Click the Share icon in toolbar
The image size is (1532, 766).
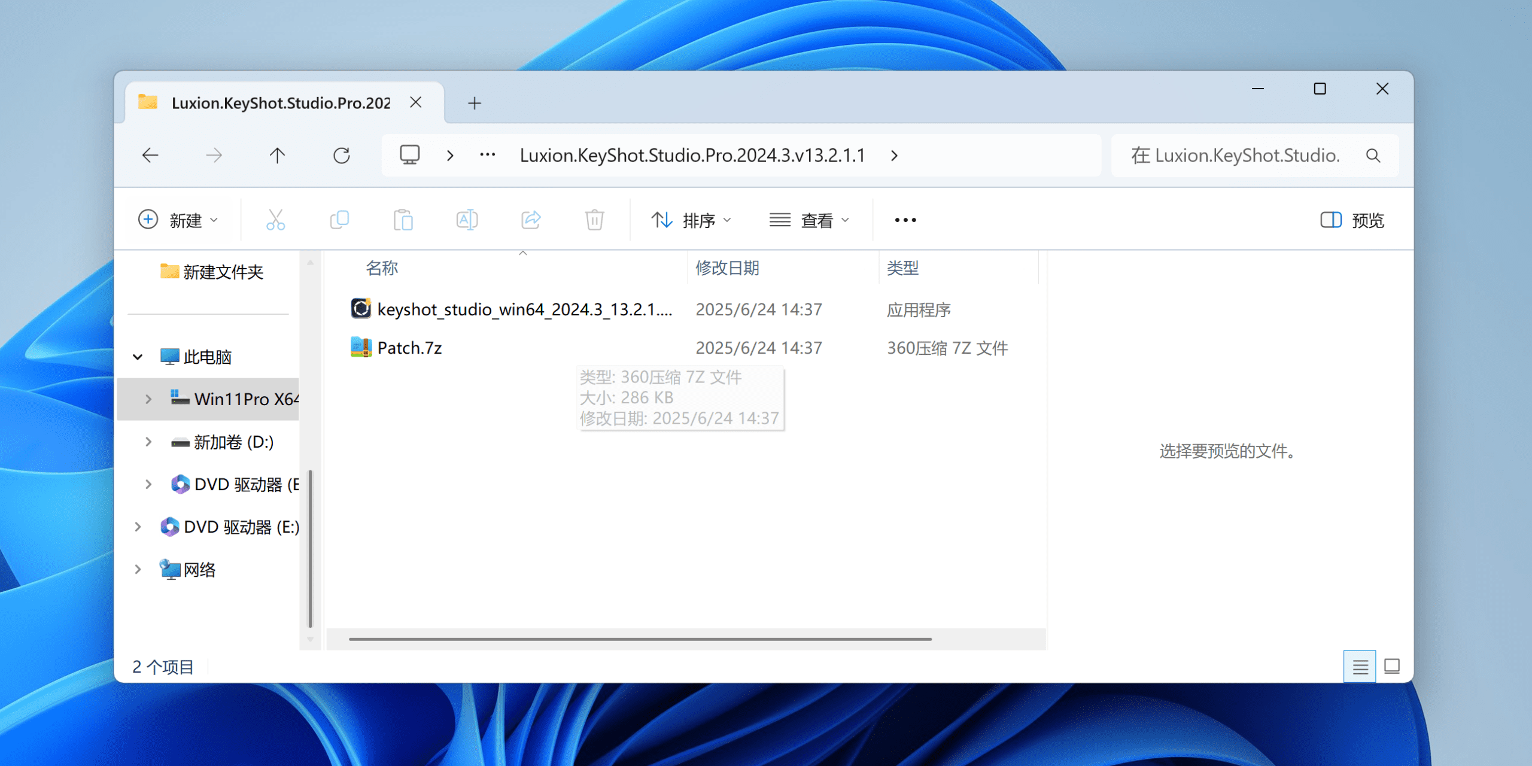pyautogui.click(x=531, y=220)
